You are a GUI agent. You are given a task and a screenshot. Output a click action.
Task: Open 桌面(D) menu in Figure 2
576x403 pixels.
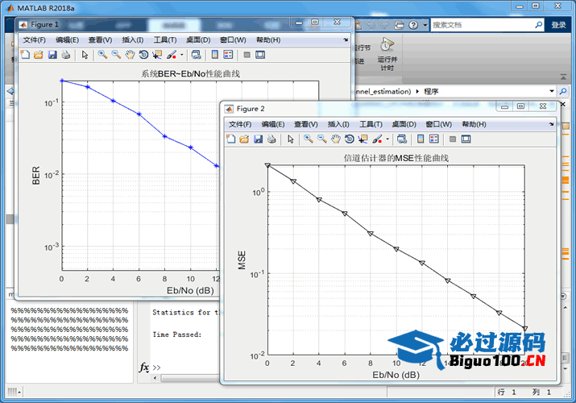(404, 124)
